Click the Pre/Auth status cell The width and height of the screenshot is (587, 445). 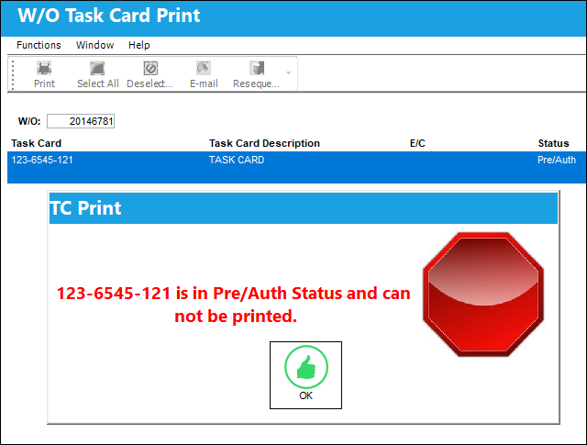[x=557, y=160]
